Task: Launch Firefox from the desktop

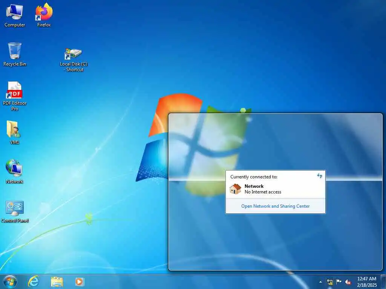Action: [x=44, y=15]
